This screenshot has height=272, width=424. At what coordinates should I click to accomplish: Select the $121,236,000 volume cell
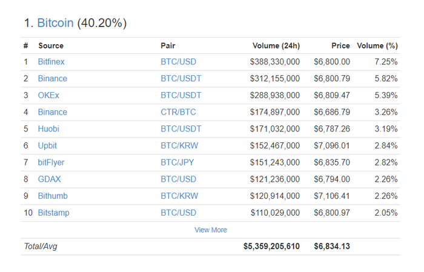click(x=275, y=179)
